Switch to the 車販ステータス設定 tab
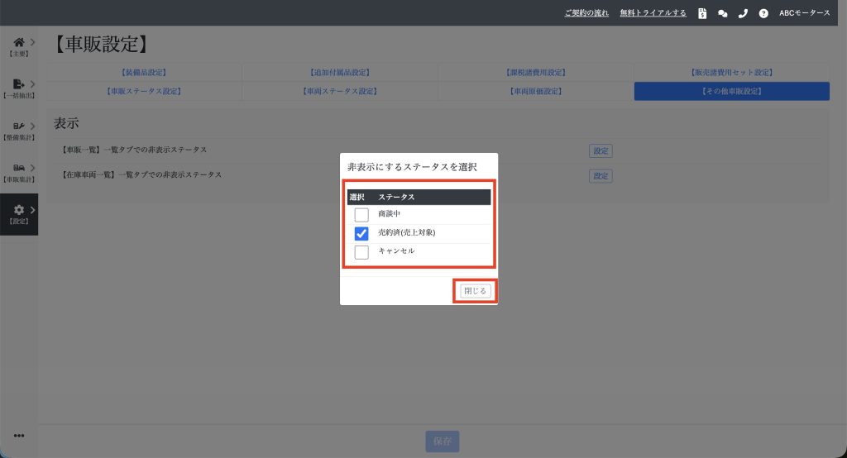This screenshot has width=847, height=458. [144, 91]
